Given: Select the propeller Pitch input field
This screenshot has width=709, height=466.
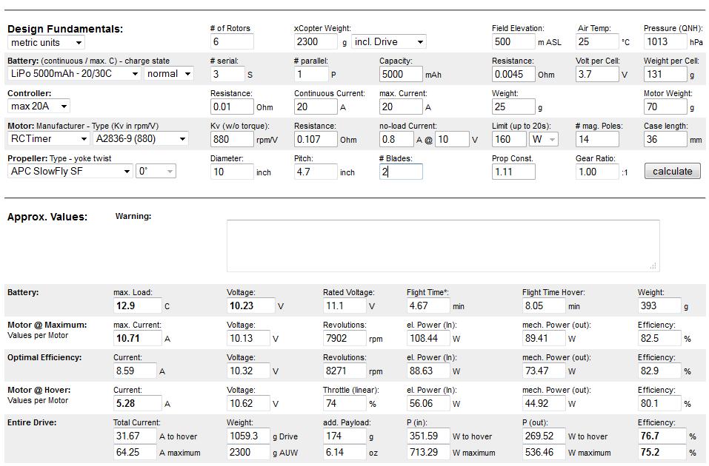Looking at the screenshot, I should (x=316, y=172).
